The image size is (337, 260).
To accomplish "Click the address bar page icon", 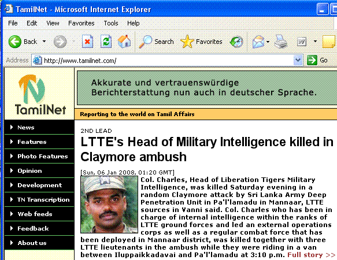I will [38, 60].
